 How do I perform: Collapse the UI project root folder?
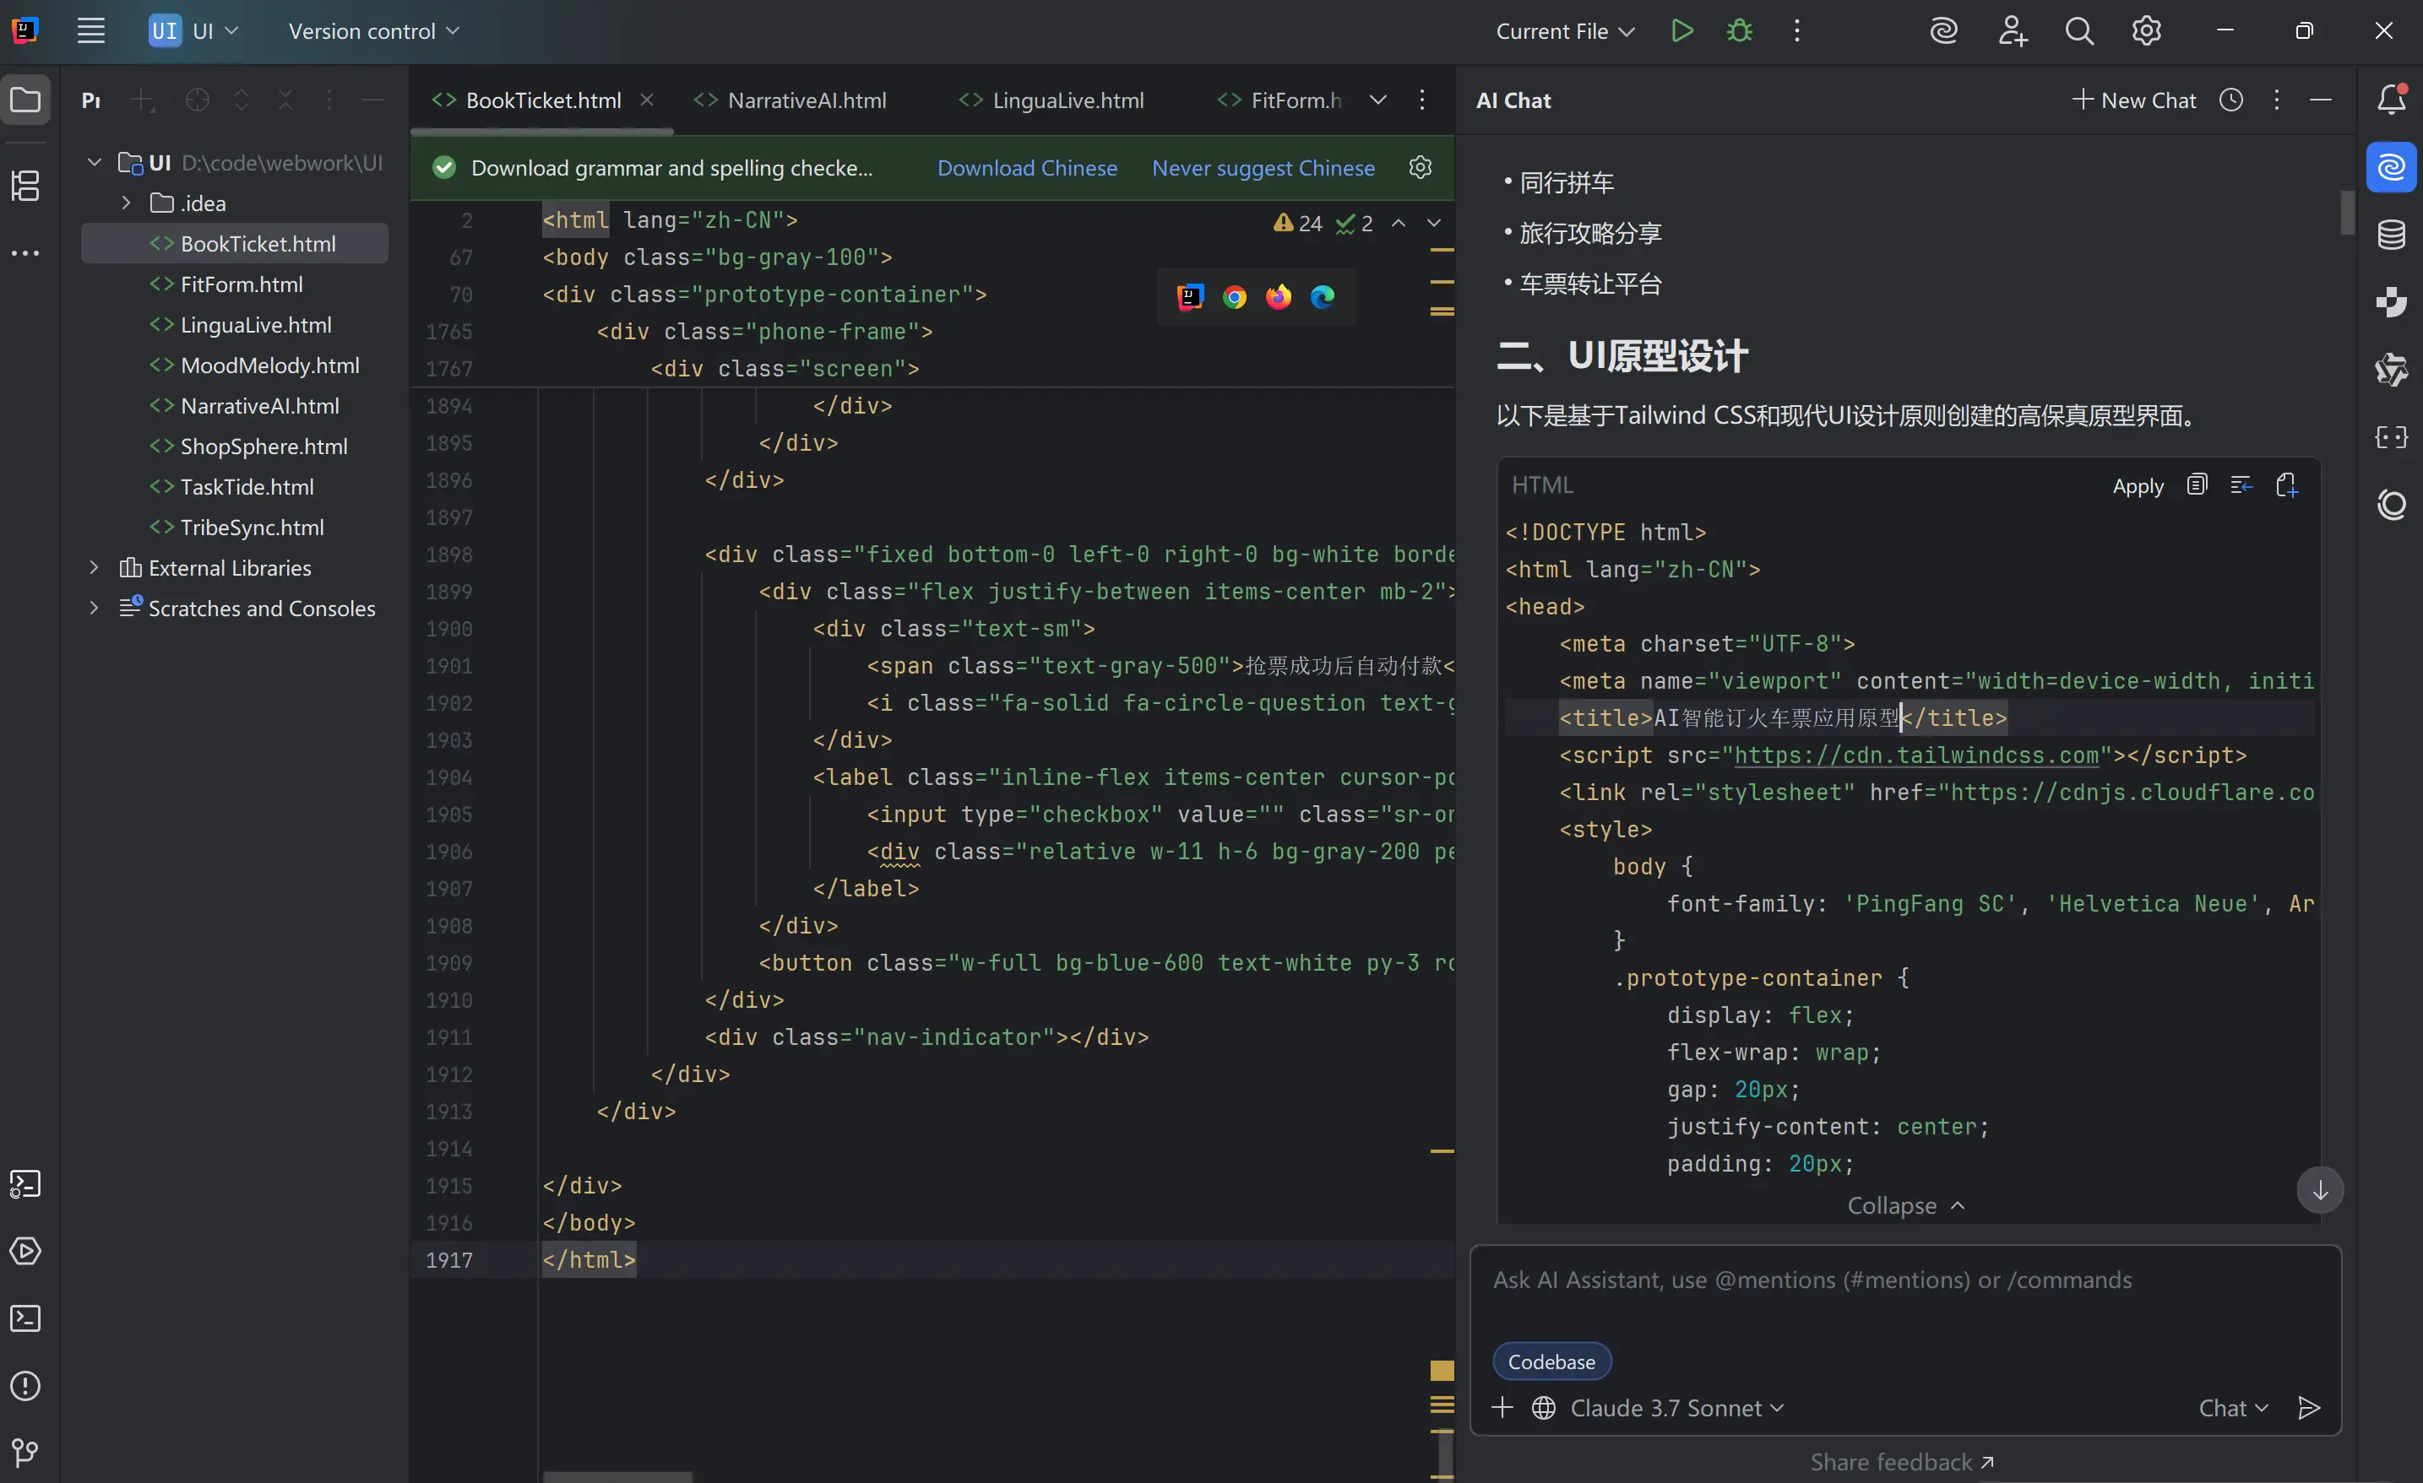click(x=94, y=162)
